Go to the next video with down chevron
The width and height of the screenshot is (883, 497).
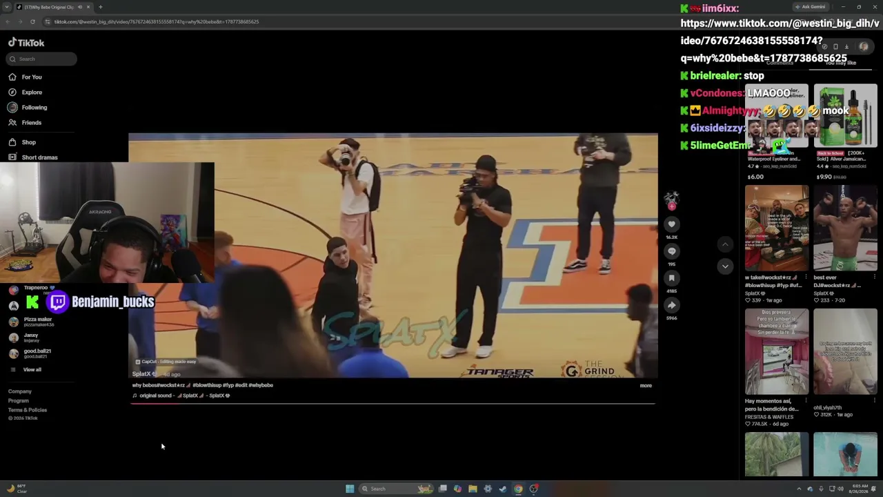pyautogui.click(x=724, y=266)
